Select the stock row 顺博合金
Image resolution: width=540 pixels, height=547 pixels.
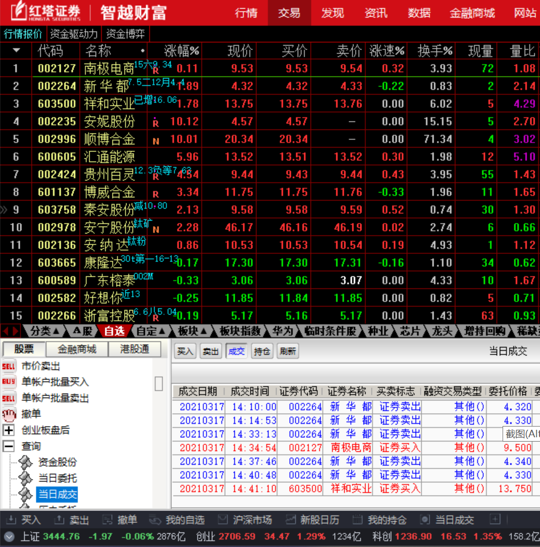270,139
